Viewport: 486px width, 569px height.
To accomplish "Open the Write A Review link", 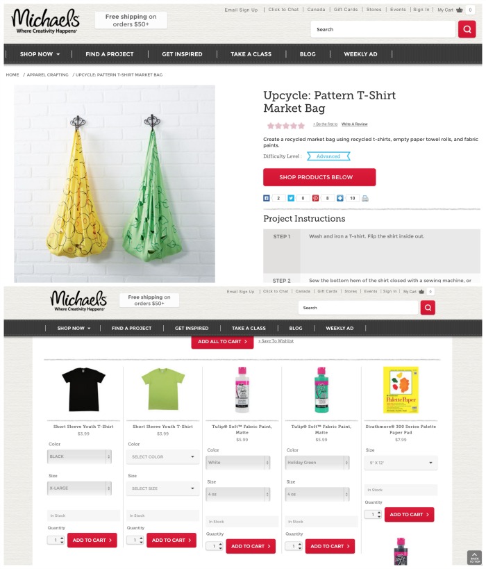I will coord(354,124).
